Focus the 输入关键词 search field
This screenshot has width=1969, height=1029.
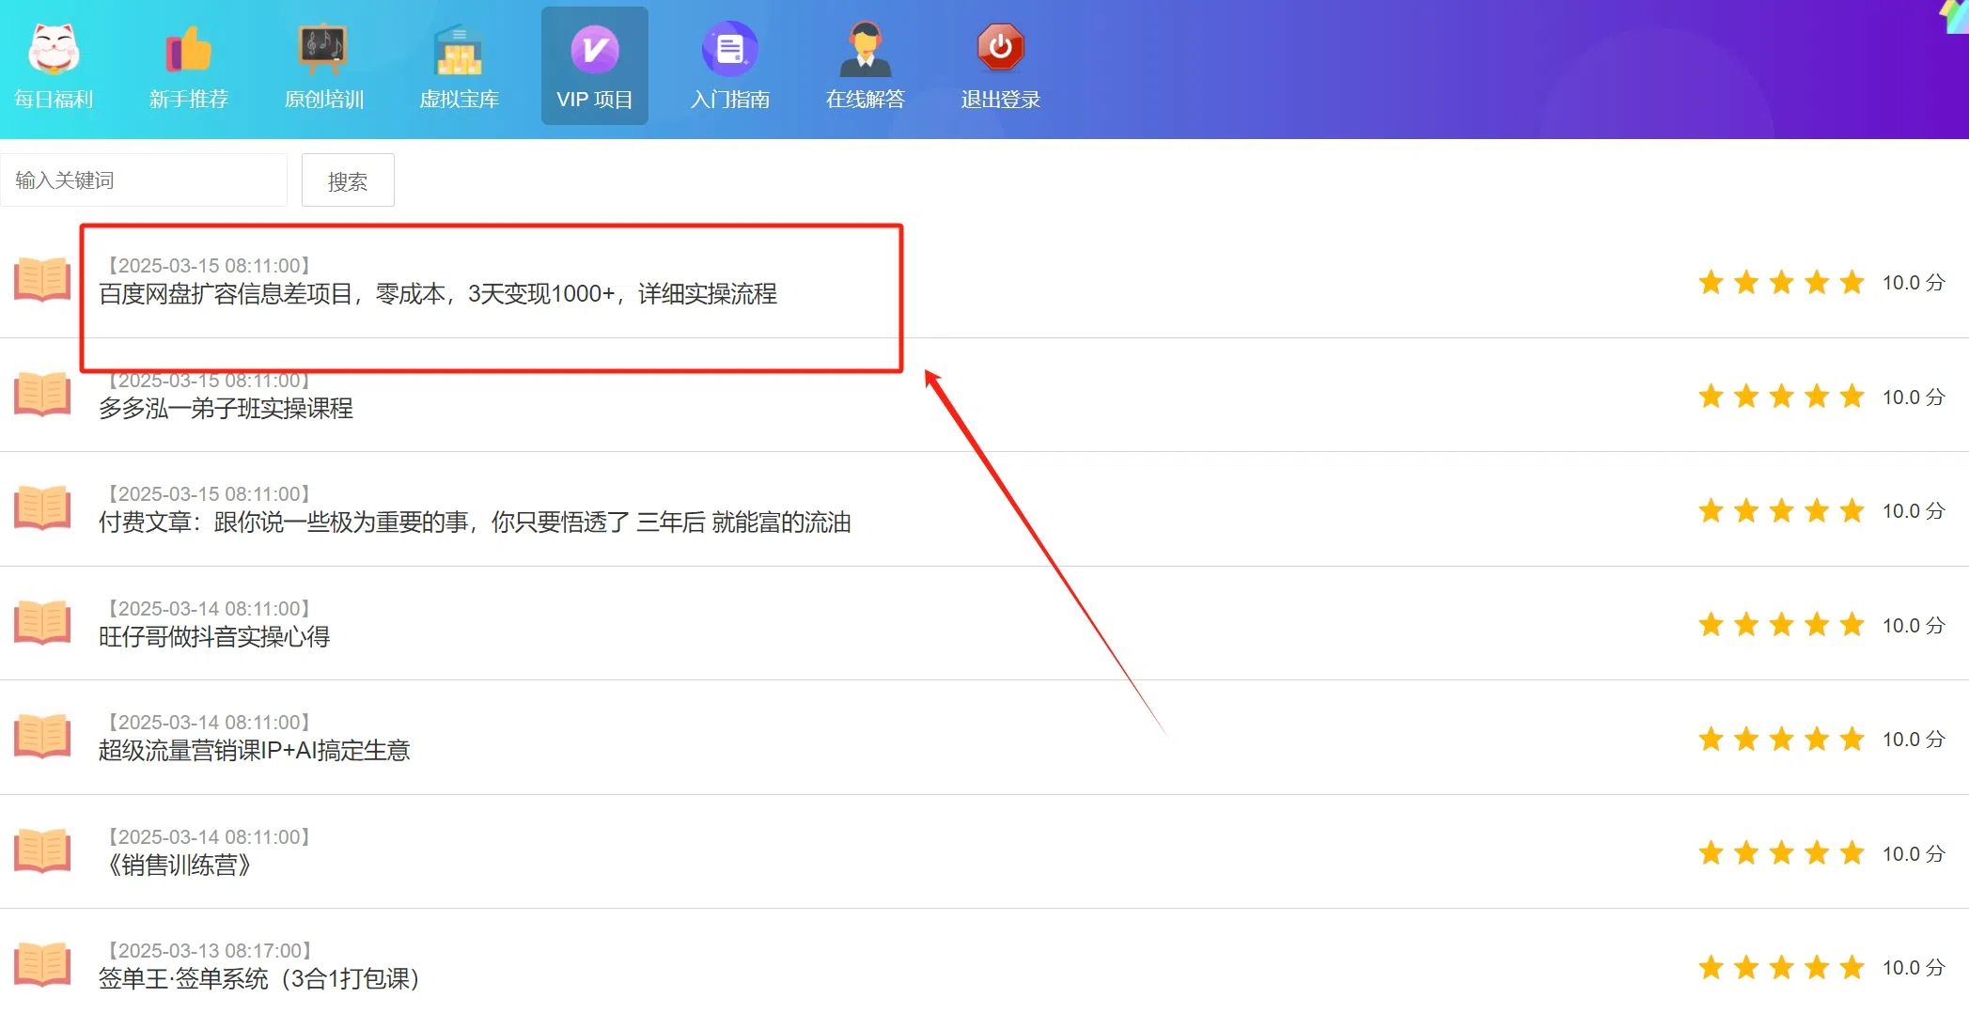tap(144, 179)
